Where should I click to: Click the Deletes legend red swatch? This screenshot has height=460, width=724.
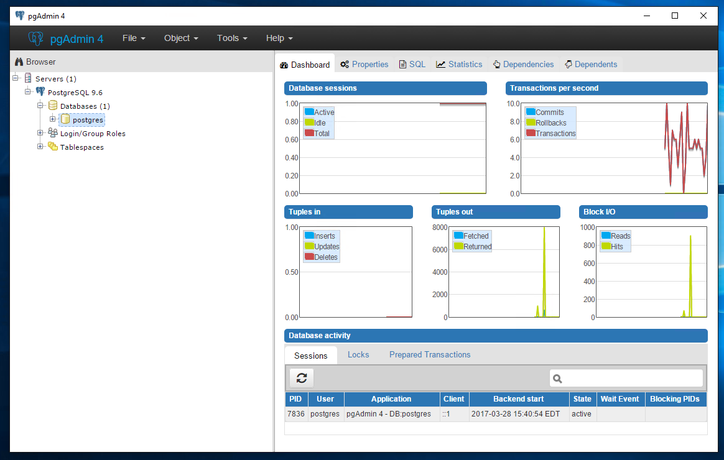click(309, 257)
